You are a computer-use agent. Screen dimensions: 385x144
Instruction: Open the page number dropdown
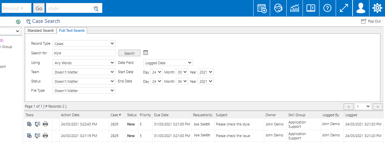point(363,106)
